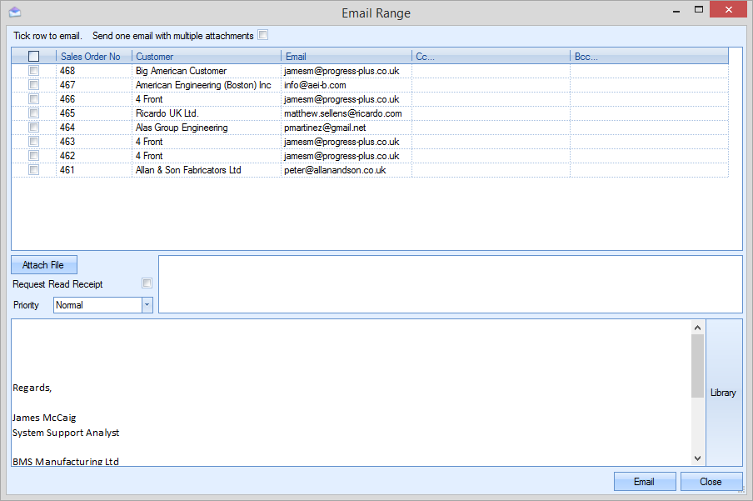Click the Attach File button
The width and height of the screenshot is (753, 501).
coord(43,265)
